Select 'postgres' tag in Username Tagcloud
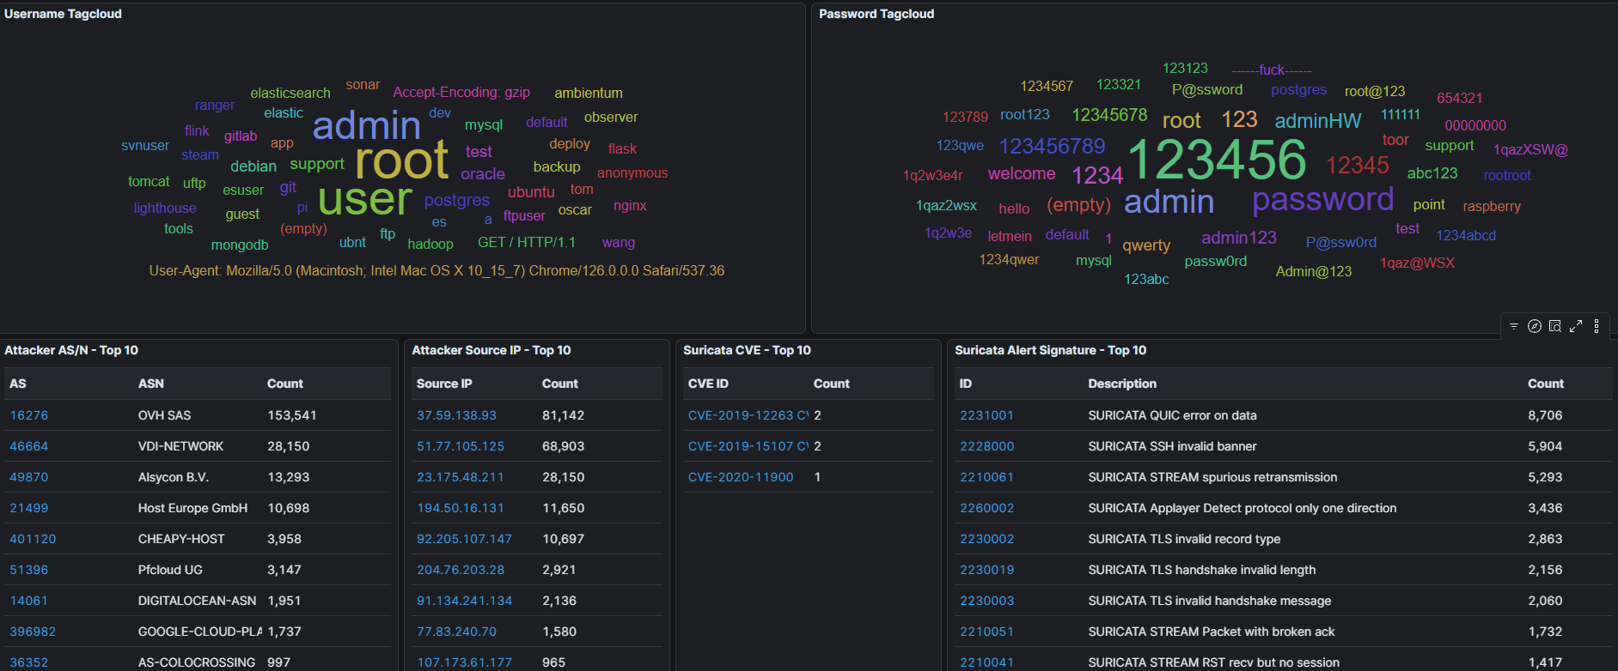Viewport: 1618px width, 671px height. click(x=456, y=201)
